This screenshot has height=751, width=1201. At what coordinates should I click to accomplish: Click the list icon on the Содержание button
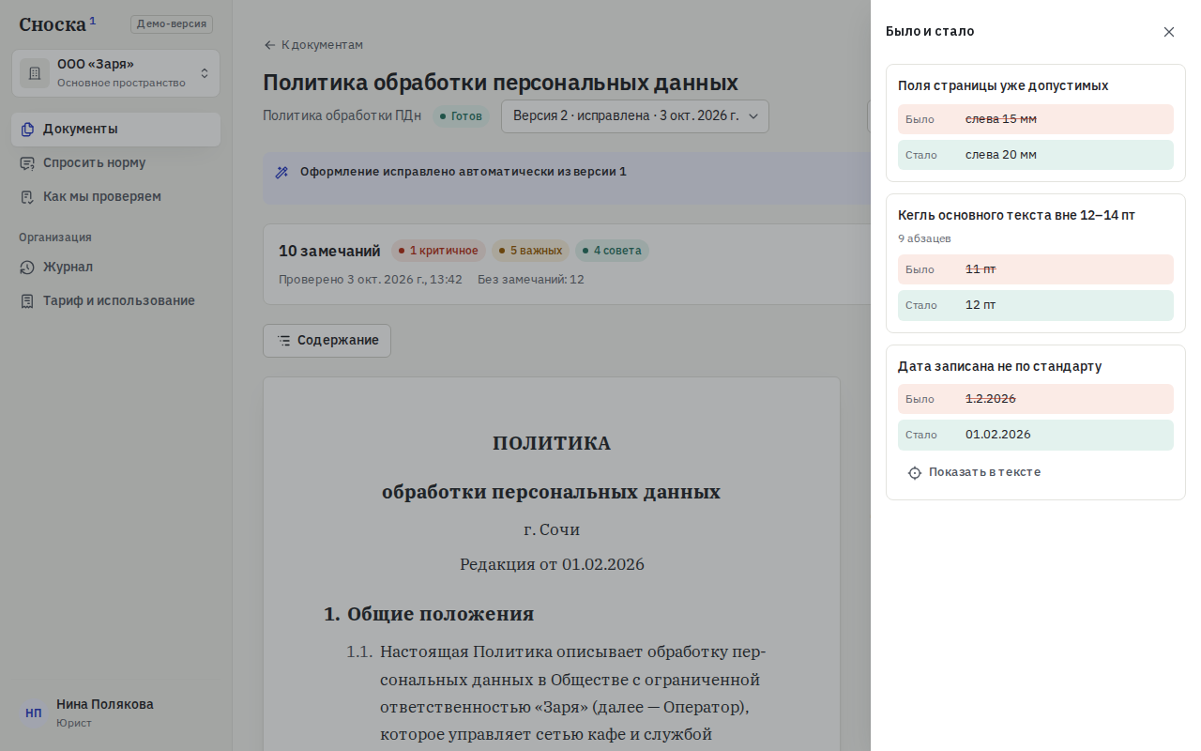tap(284, 341)
